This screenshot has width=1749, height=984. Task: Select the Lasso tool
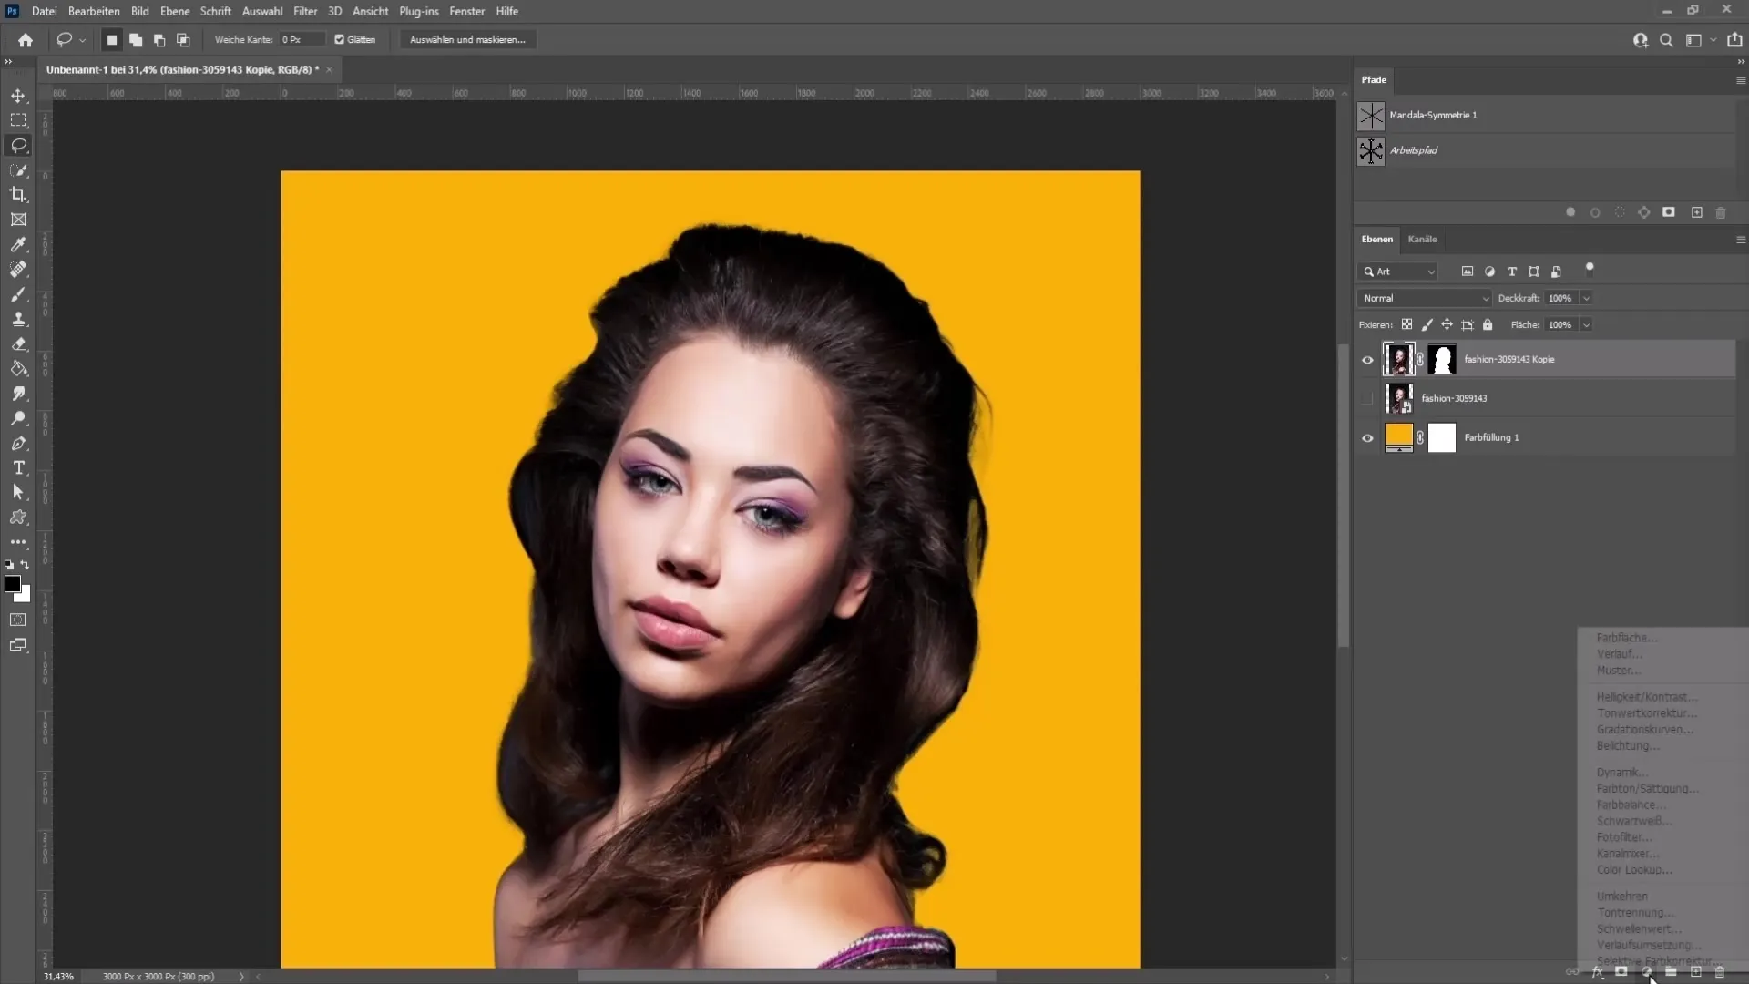[18, 146]
